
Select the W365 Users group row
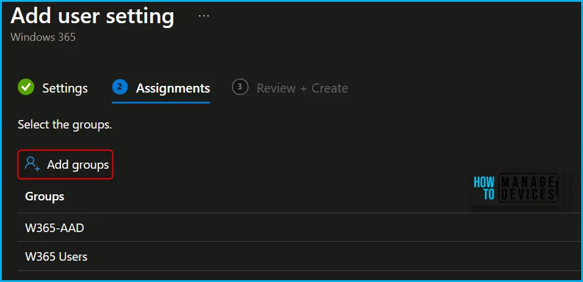click(x=300, y=256)
